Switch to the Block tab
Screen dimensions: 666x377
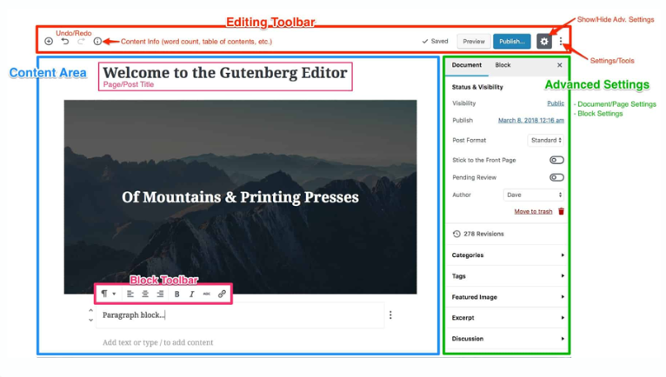(503, 65)
